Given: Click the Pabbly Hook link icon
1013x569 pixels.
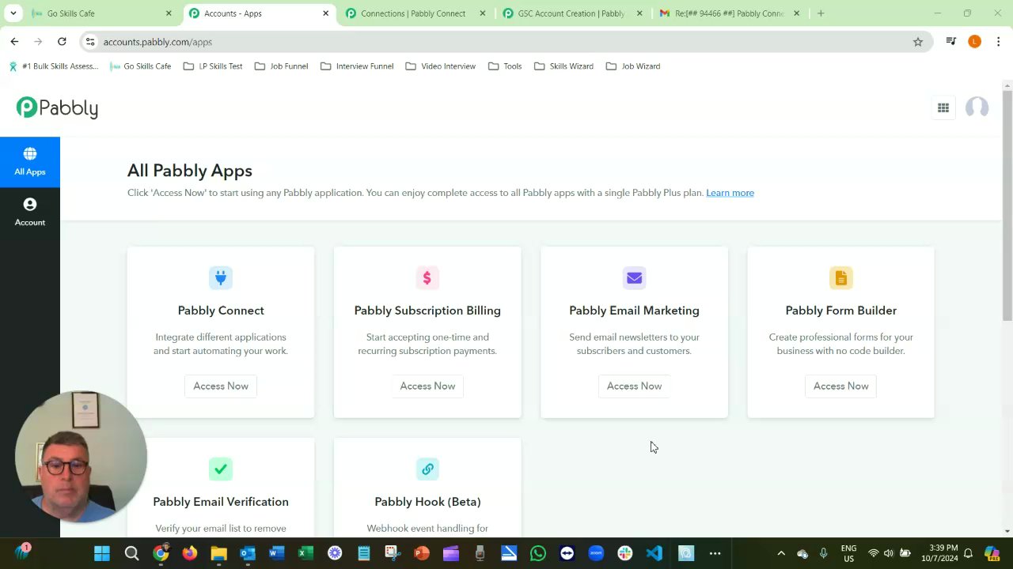Looking at the screenshot, I should tap(427, 469).
